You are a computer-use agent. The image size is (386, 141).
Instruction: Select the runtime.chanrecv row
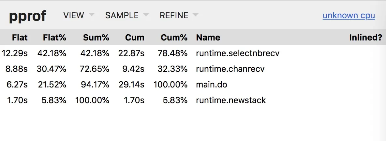[x=193, y=69]
